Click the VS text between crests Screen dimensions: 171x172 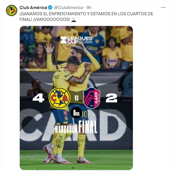pyautogui.click(x=77, y=98)
